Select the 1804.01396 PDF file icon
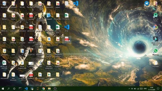The image size is (162, 91). [x=31, y=40]
